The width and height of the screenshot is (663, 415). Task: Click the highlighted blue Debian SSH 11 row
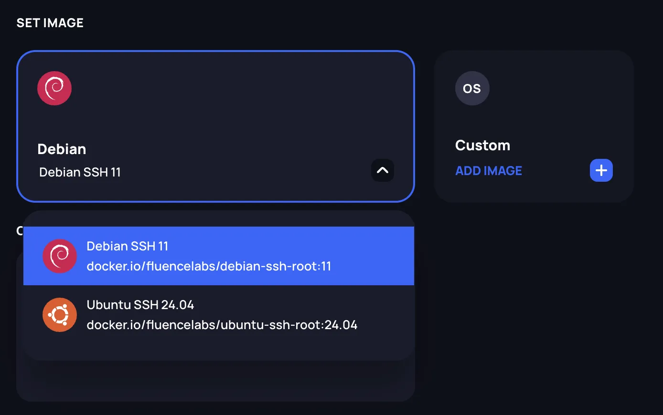(219, 256)
